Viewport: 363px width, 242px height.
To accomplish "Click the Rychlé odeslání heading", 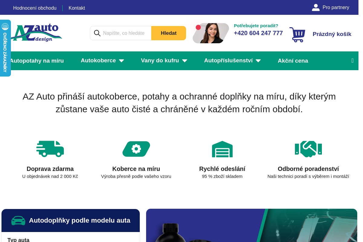I will [222, 169].
